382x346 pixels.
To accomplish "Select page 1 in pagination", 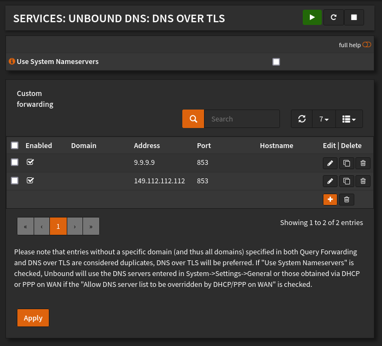I will pos(58,226).
